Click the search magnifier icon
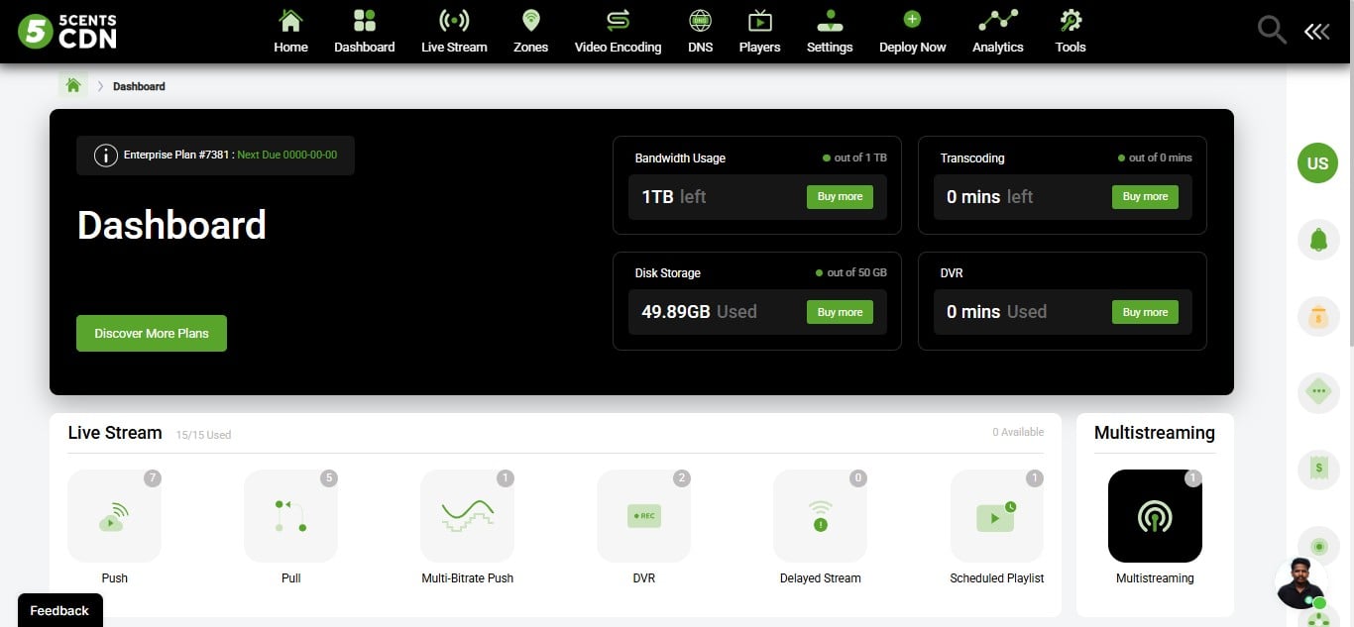Viewport: 1354px width, 627px height. coord(1272,31)
